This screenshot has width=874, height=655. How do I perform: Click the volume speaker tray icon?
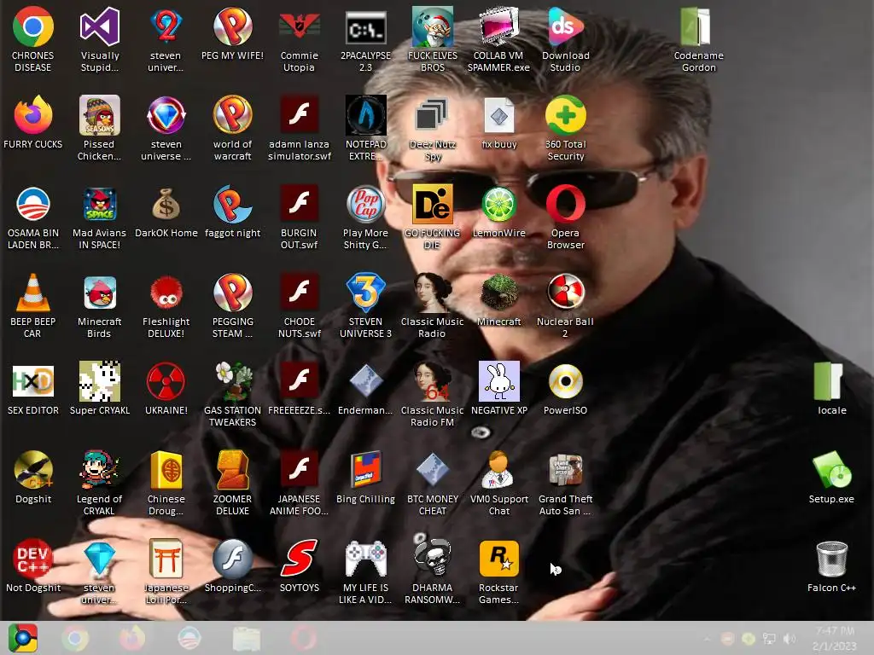pyautogui.click(x=790, y=639)
